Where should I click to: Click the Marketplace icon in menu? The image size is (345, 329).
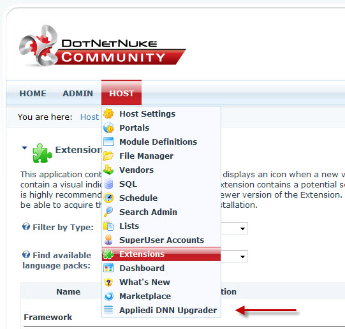[108, 296]
